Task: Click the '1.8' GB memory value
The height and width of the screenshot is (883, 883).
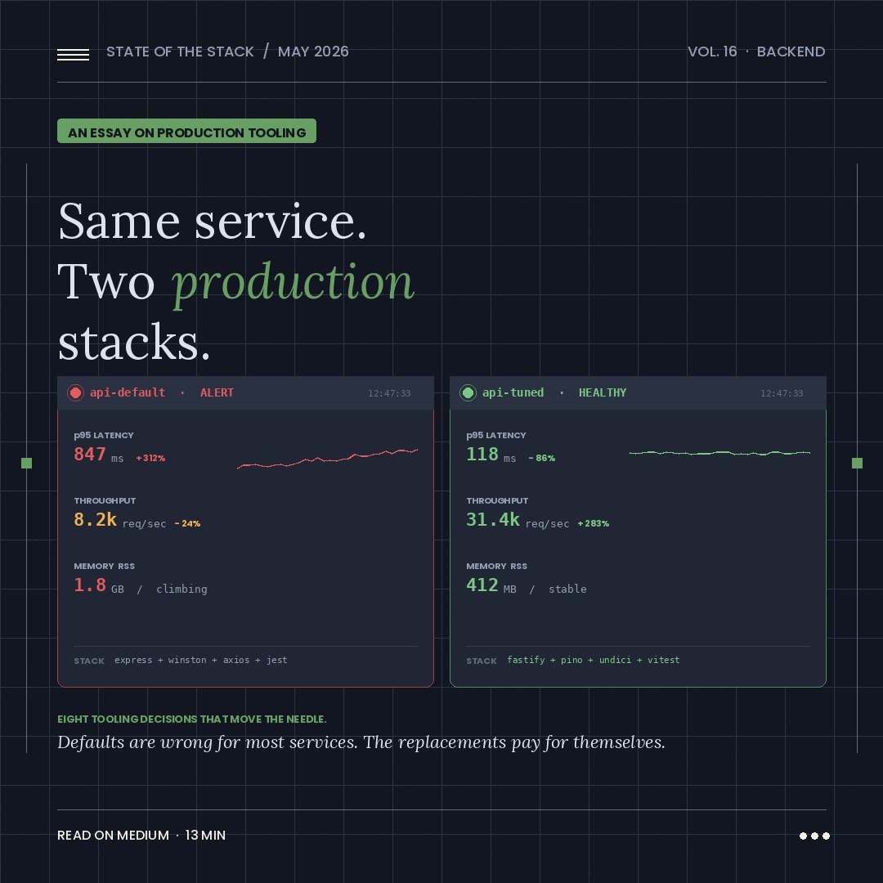Action: point(90,585)
